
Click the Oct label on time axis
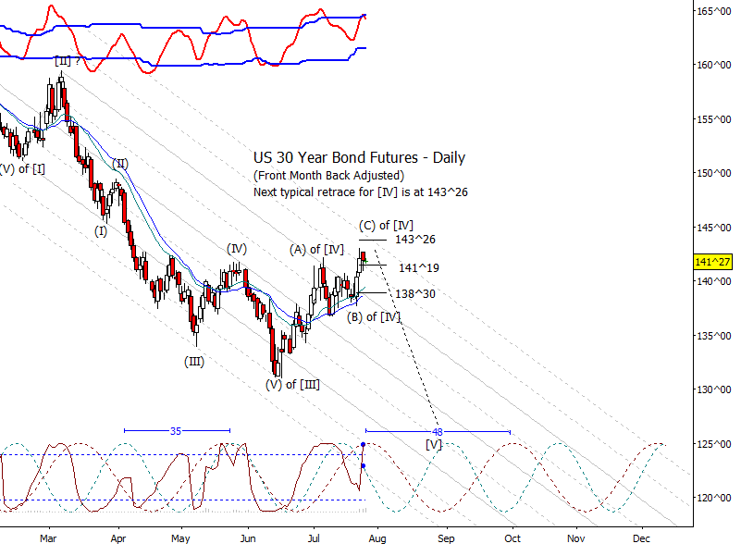(x=513, y=538)
